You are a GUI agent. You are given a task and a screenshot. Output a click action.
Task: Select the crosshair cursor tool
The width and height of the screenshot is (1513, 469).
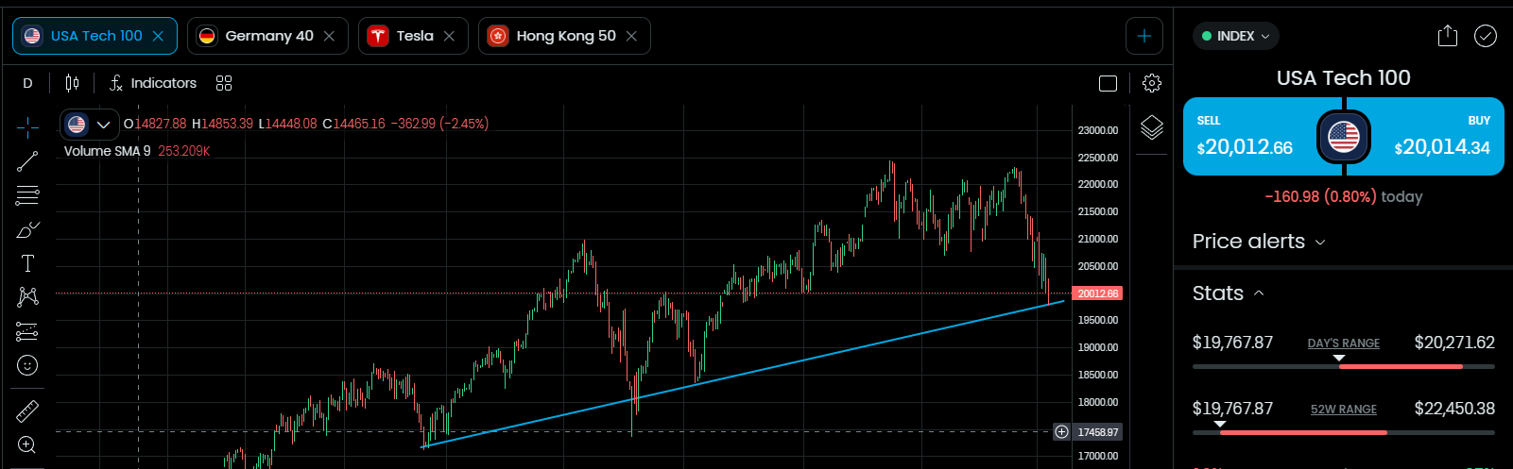pyautogui.click(x=27, y=126)
